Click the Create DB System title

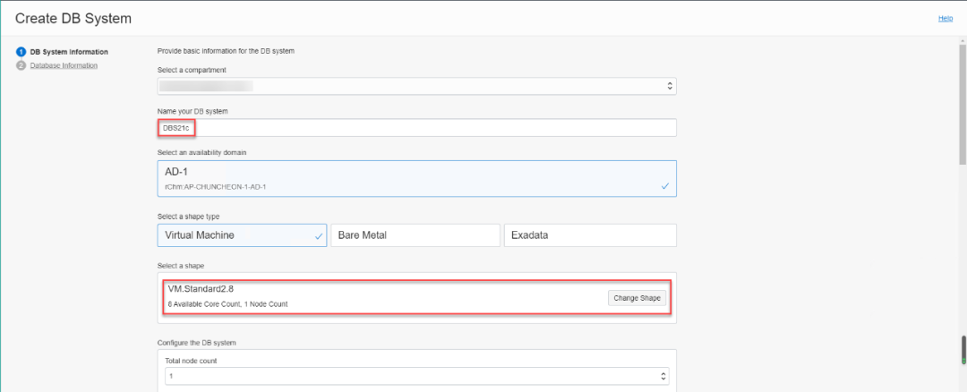pyautogui.click(x=73, y=18)
